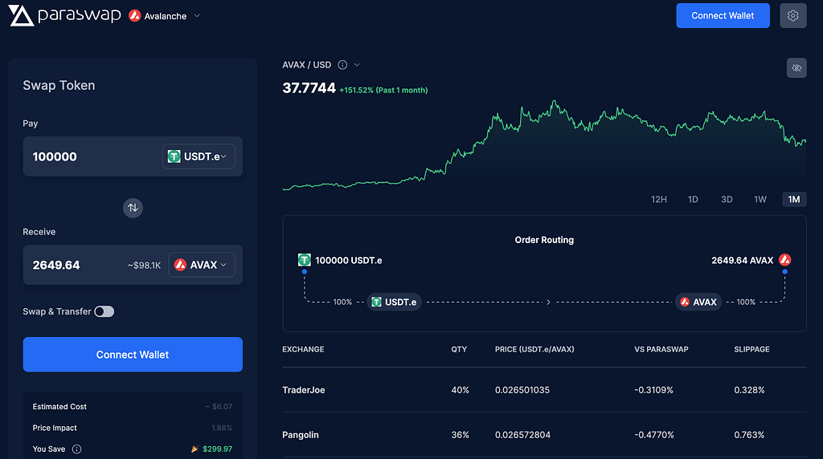The height and width of the screenshot is (459, 823).
Task: Click the -0.4770% vs ParaSwap value
Action: tap(654, 435)
